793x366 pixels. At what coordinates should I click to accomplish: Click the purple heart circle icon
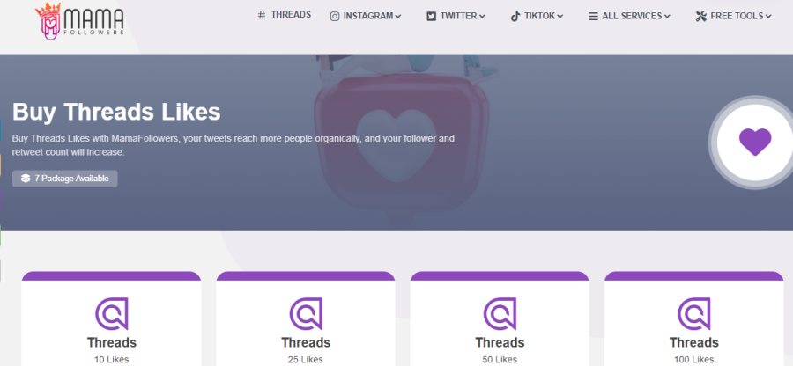[x=755, y=143]
